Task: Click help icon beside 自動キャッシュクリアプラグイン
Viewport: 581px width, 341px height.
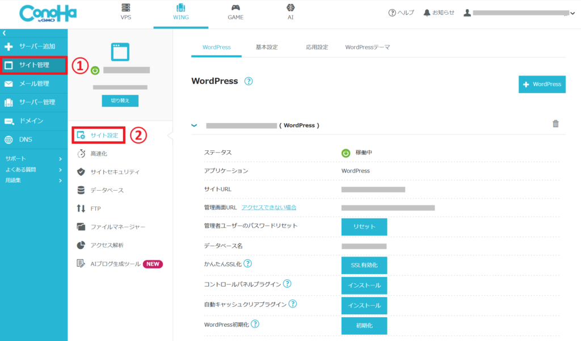Action: [293, 304]
